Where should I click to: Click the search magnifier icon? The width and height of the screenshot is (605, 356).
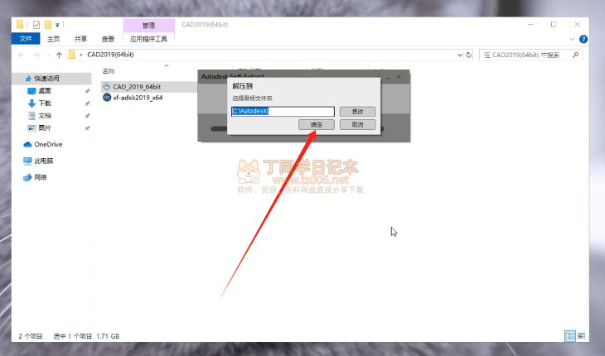tap(575, 55)
